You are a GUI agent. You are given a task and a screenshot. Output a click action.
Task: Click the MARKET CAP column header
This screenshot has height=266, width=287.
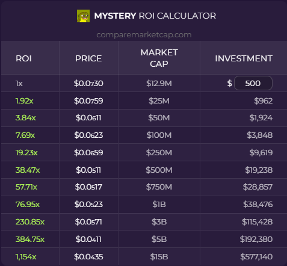tap(159, 58)
